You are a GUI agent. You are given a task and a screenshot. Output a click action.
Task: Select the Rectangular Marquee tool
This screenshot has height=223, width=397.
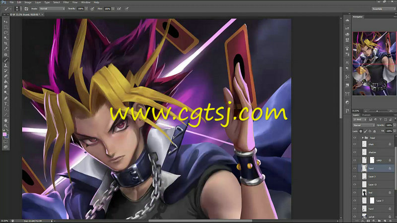click(x=5, y=27)
